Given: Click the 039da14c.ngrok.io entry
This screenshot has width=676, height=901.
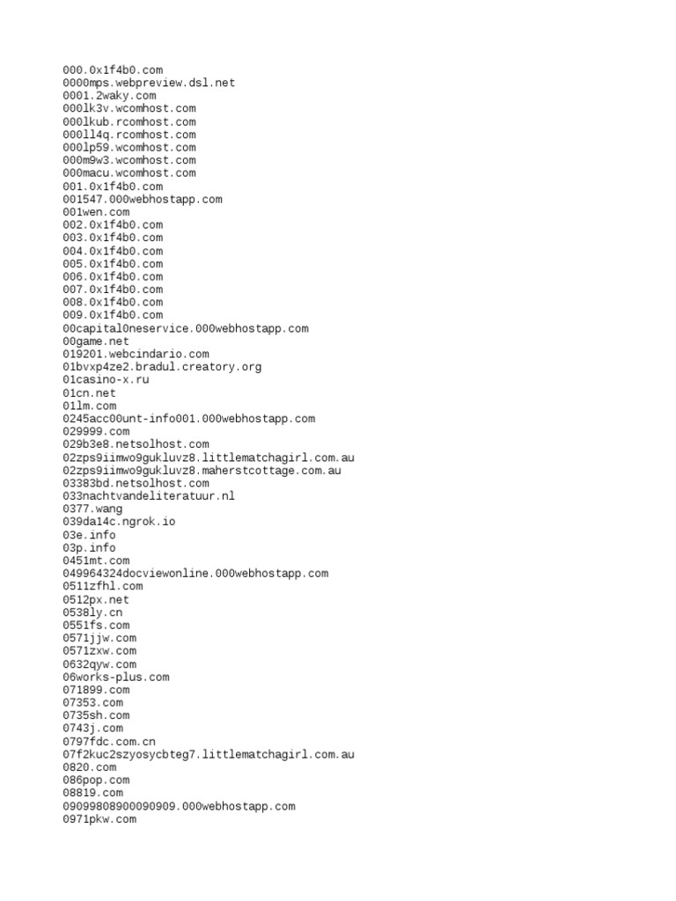Looking at the screenshot, I should coord(119,522).
